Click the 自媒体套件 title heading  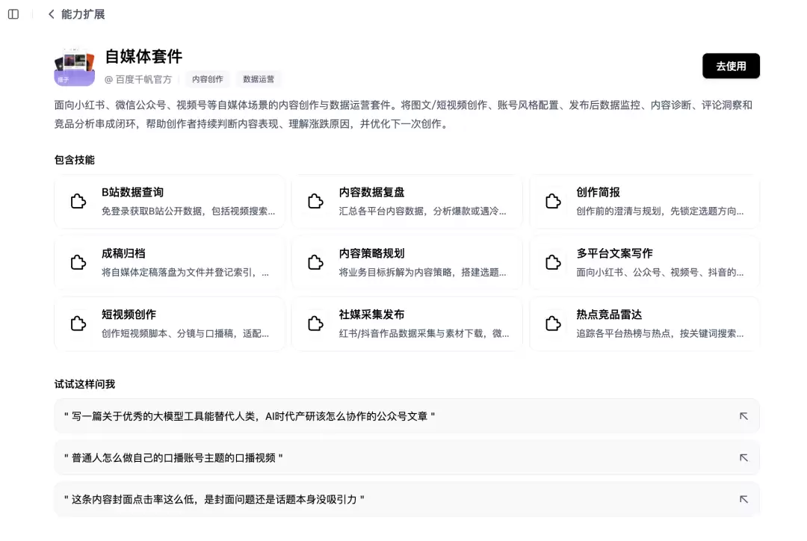click(143, 56)
